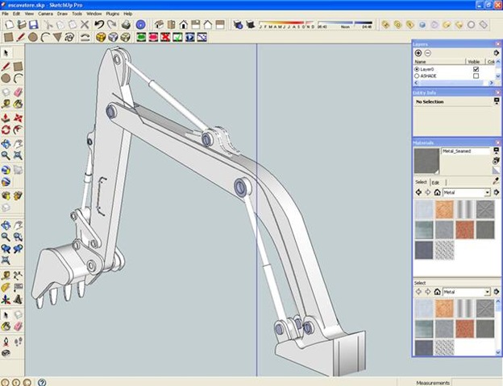
Task: Select the Rectangle drawing tool
Action: click(x=8, y=37)
